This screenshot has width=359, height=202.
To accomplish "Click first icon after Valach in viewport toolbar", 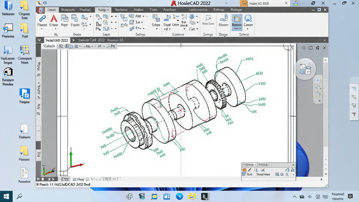I will coord(61,46).
